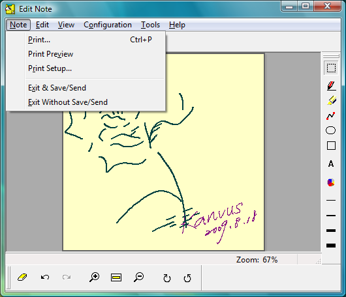Screen dimensions: 346x297
Task: Choose the thinnest line width
Action: 331,201
